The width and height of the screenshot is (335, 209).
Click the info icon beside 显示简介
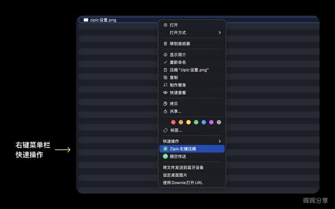(x=165, y=55)
